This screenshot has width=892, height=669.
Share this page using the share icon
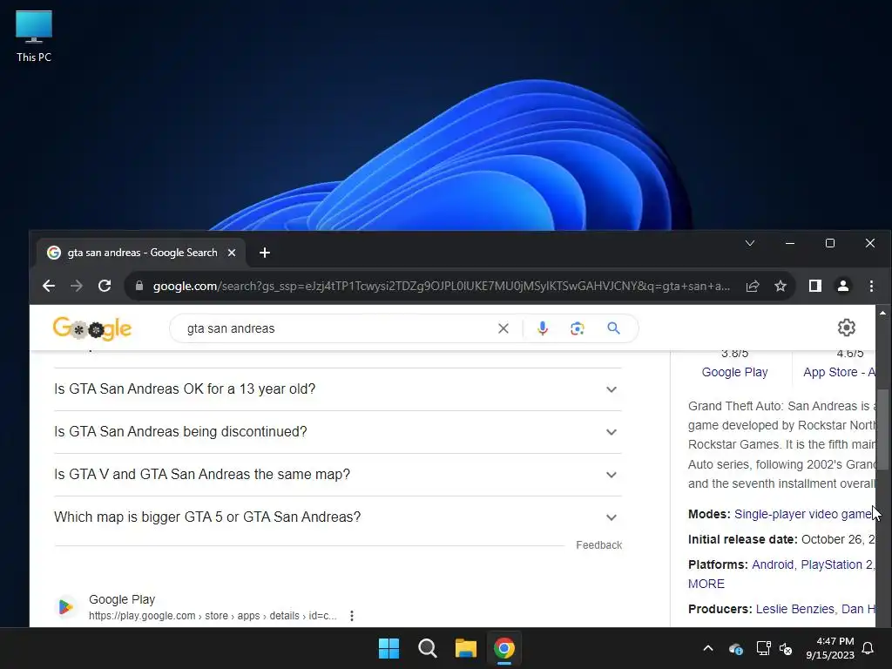753,286
